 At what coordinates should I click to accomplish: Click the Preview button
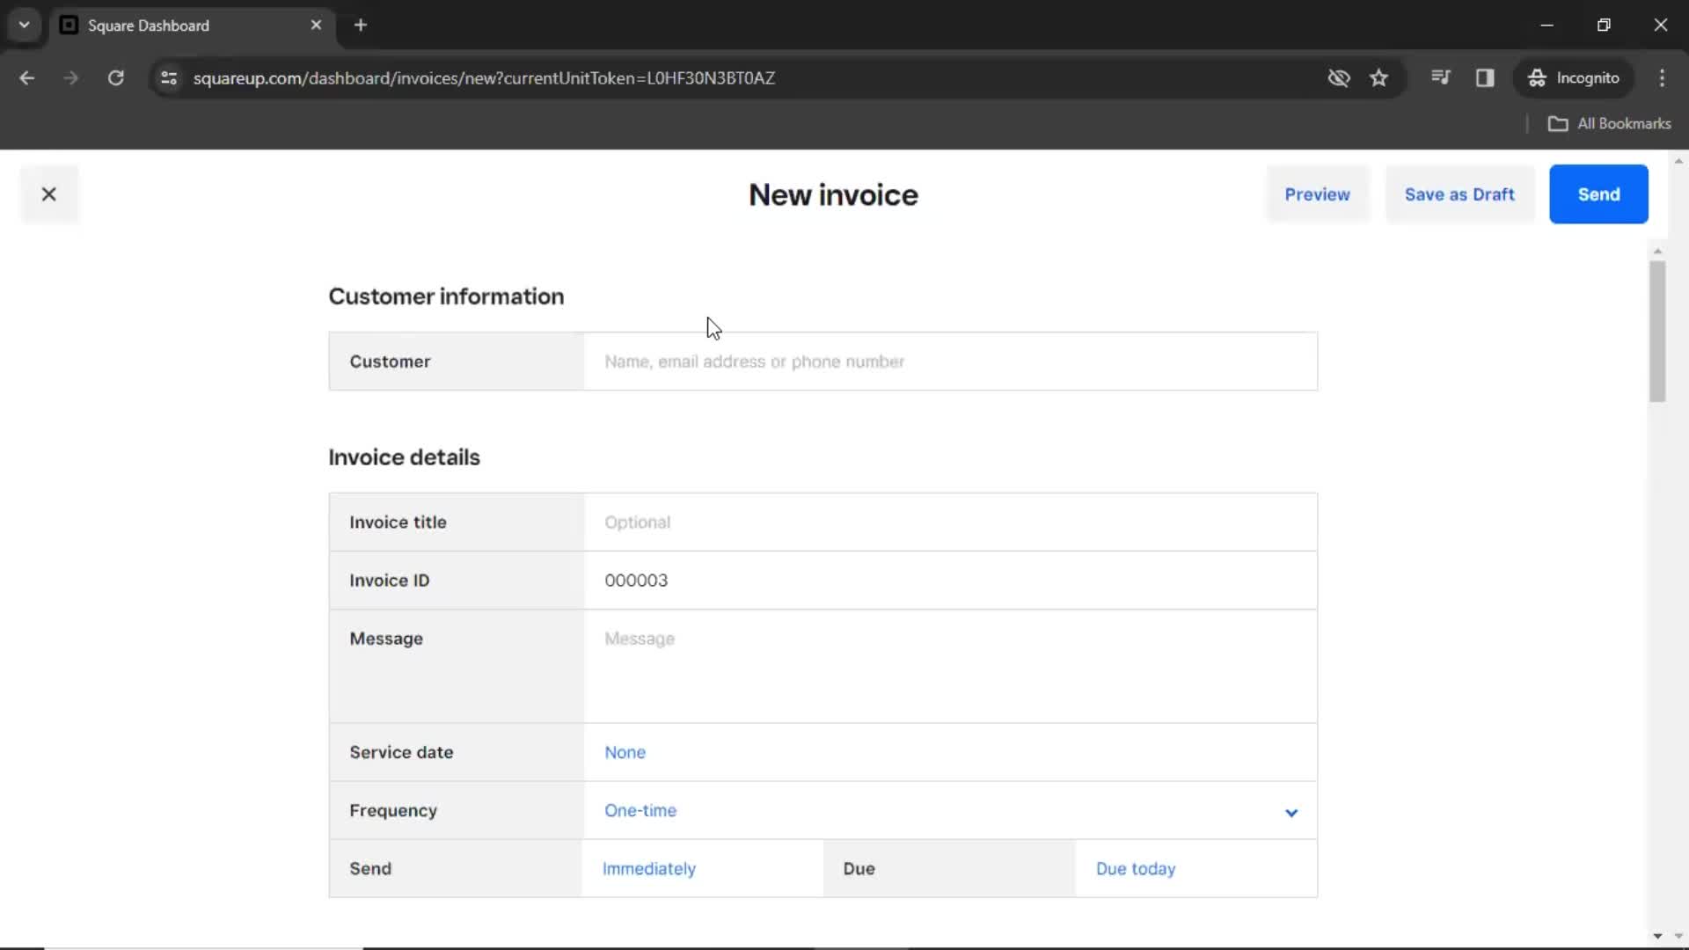[x=1317, y=194]
